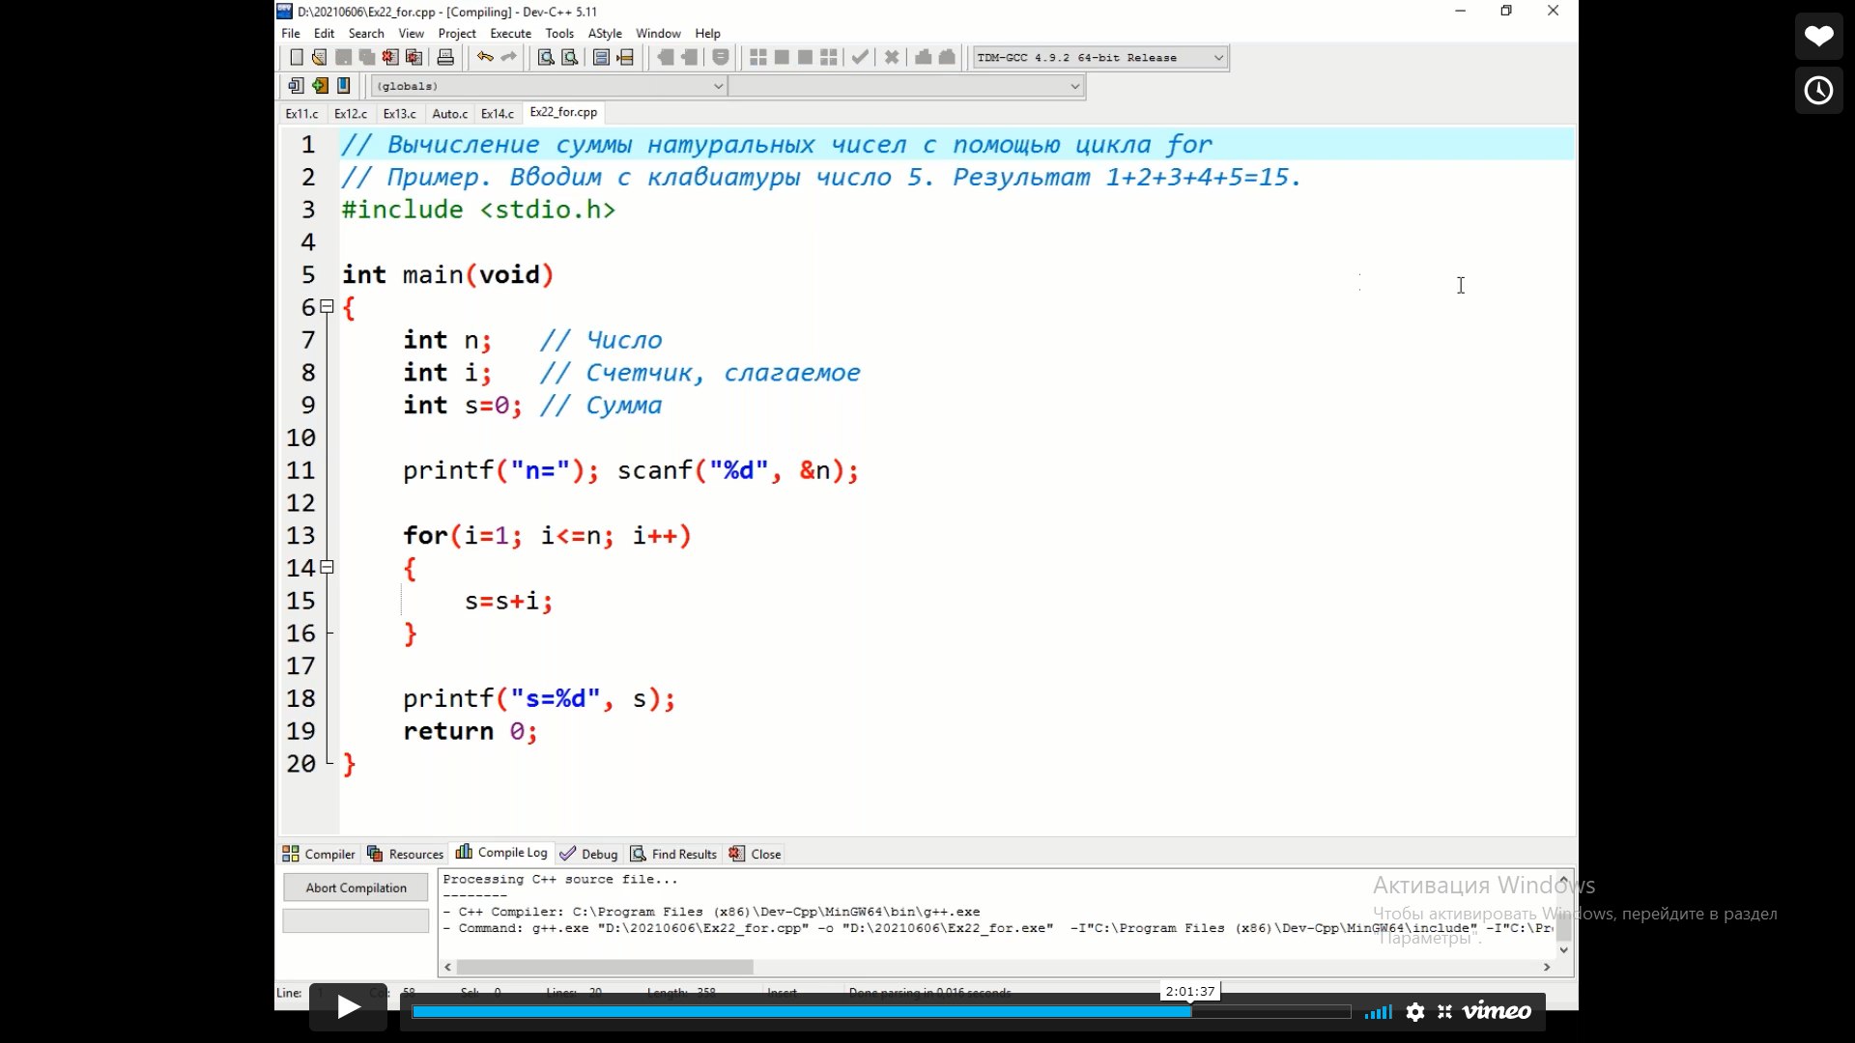Click the Undo arrow icon
Screen dimensions: 1855x1043
coord(485,58)
